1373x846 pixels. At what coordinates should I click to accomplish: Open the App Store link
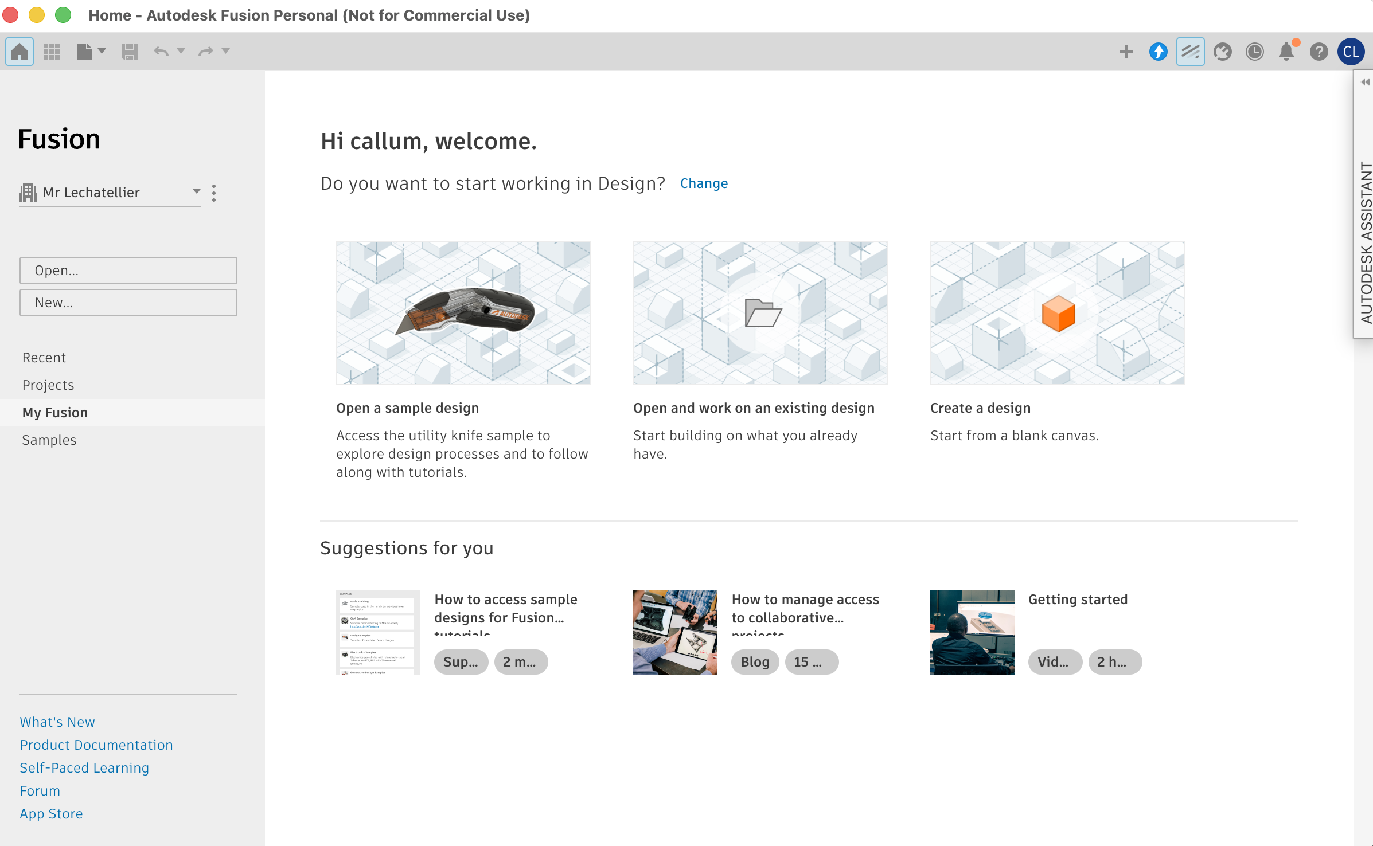(51, 814)
